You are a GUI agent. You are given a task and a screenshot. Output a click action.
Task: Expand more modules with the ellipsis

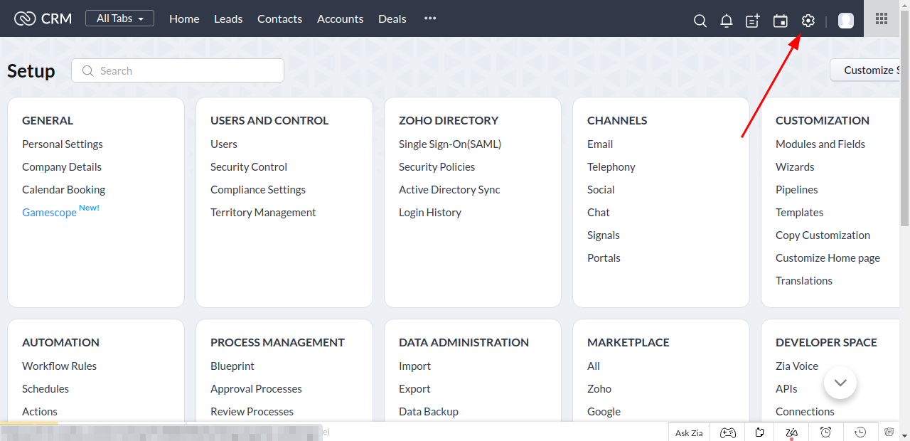click(x=430, y=18)
